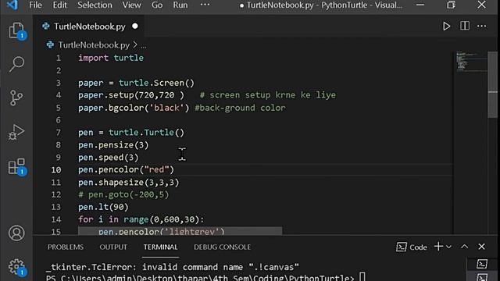Viewport: 500px width, 281px height.
Task: Split the editor to the right
Action: [464, 26]
